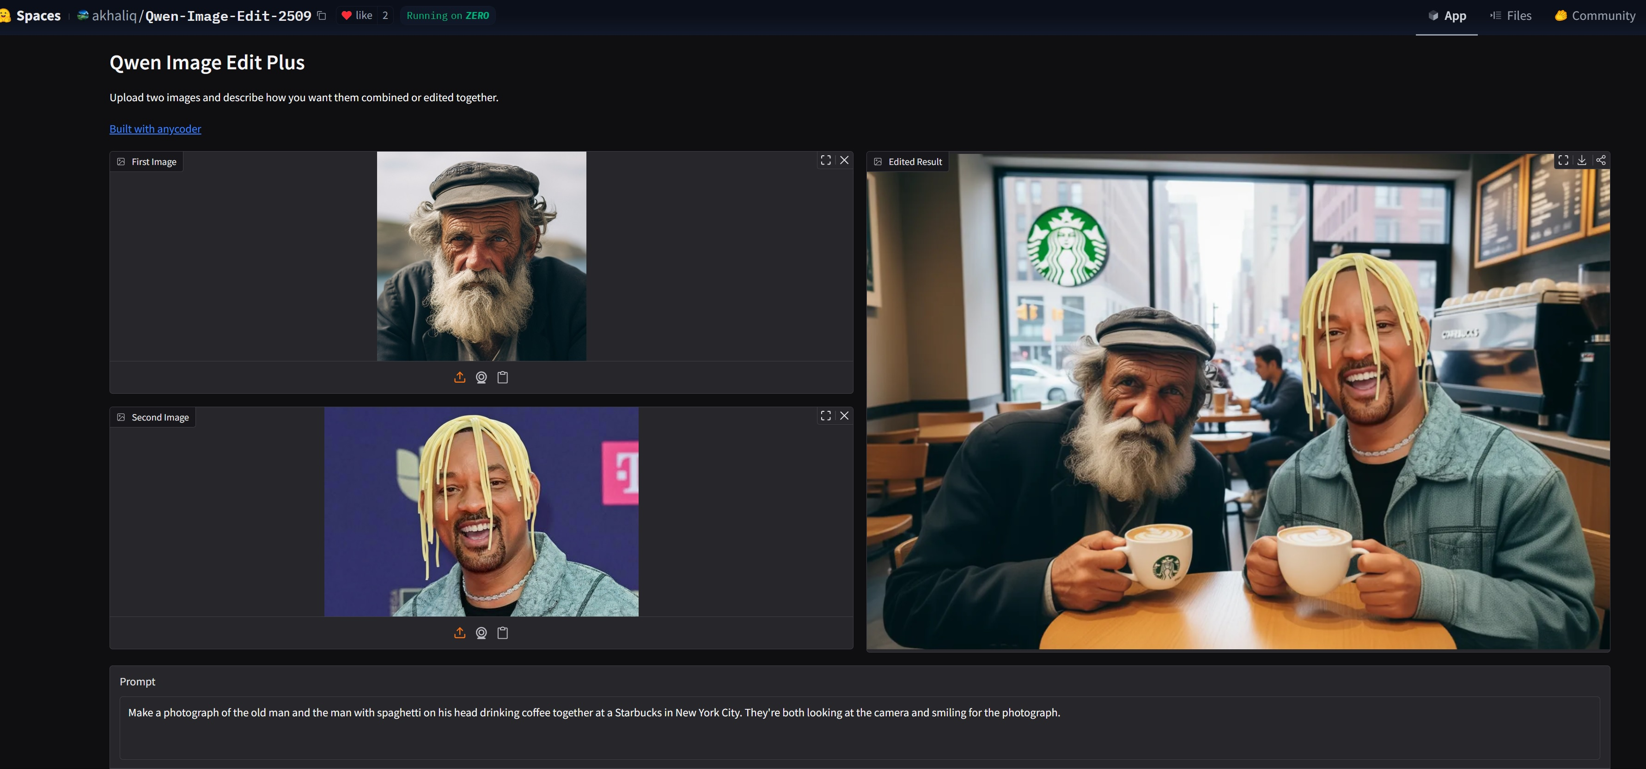Click the Second Image preview picture
Screen dimensions: 1646x769
point(481,512)
